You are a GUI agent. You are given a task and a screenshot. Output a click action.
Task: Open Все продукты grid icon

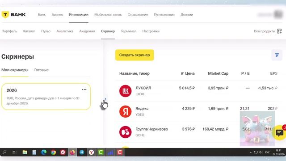coord(279,31)
